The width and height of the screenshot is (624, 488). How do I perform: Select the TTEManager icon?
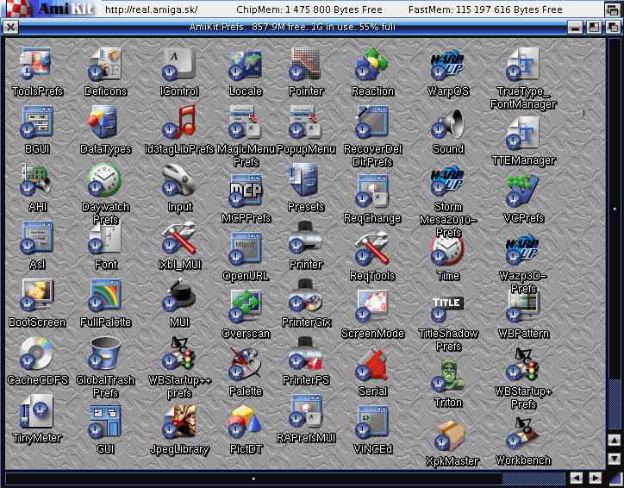tap(523, 132)
